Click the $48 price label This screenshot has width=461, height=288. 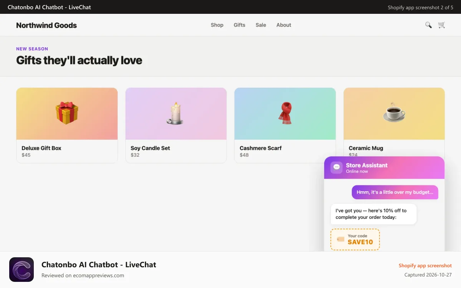244,155
